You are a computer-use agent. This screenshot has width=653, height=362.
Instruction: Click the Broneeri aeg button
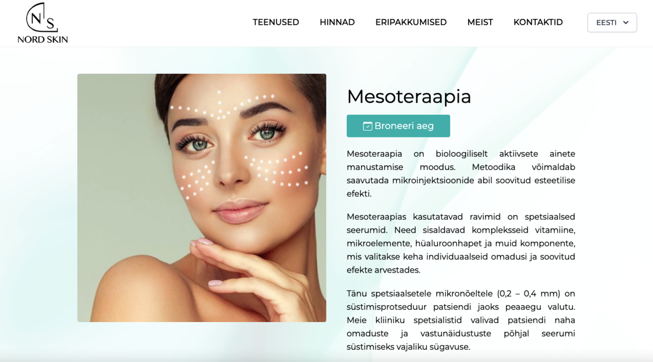(x=398, y=126)
